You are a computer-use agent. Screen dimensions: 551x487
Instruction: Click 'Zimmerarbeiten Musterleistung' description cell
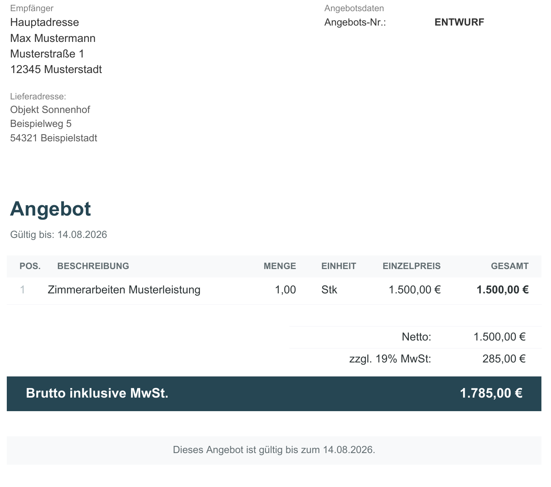[124, 290]
